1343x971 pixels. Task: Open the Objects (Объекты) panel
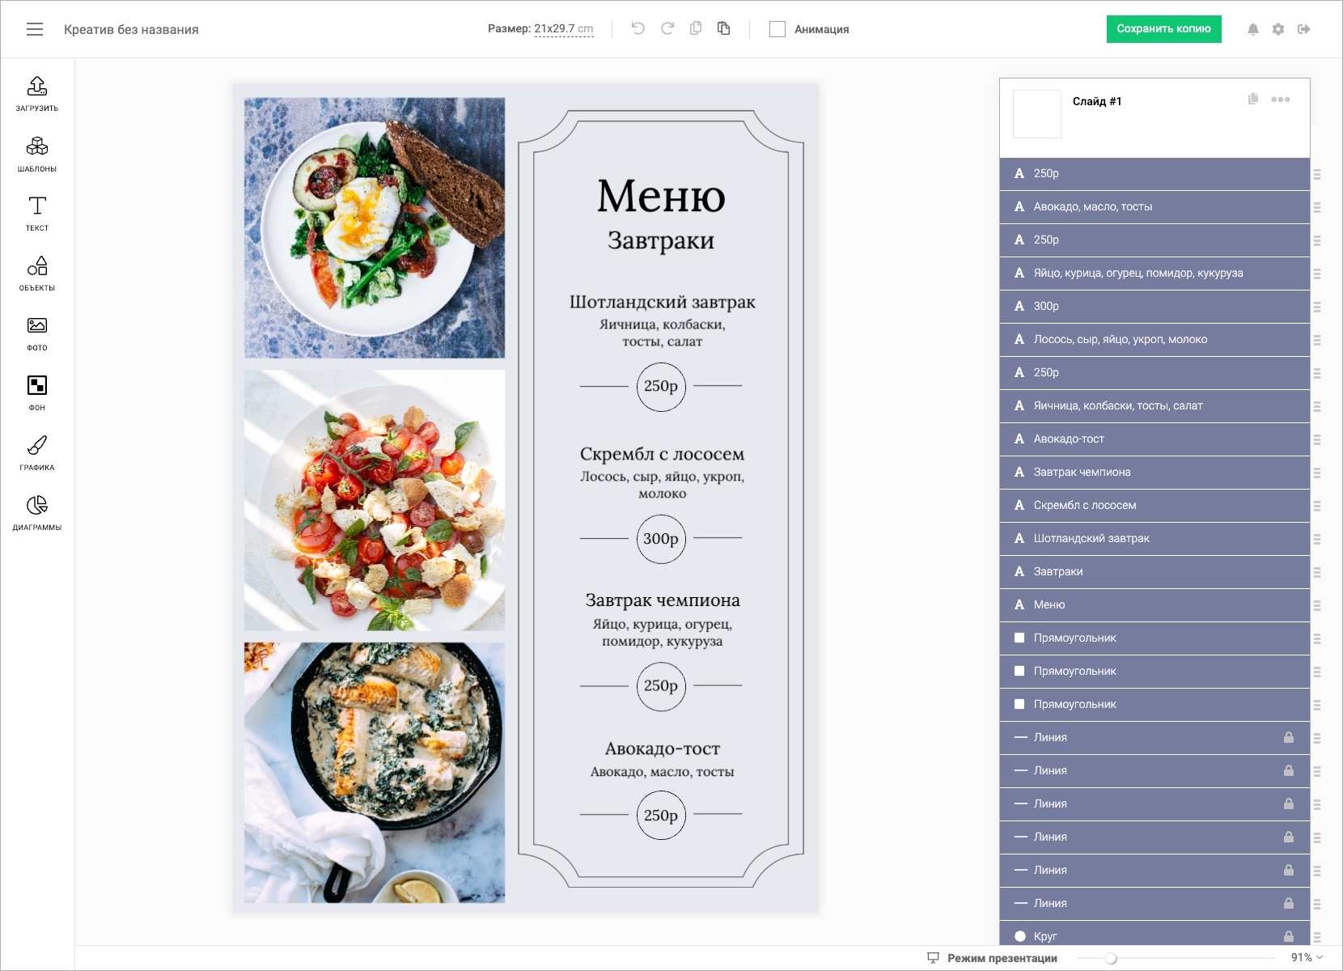tap(37, 273)
